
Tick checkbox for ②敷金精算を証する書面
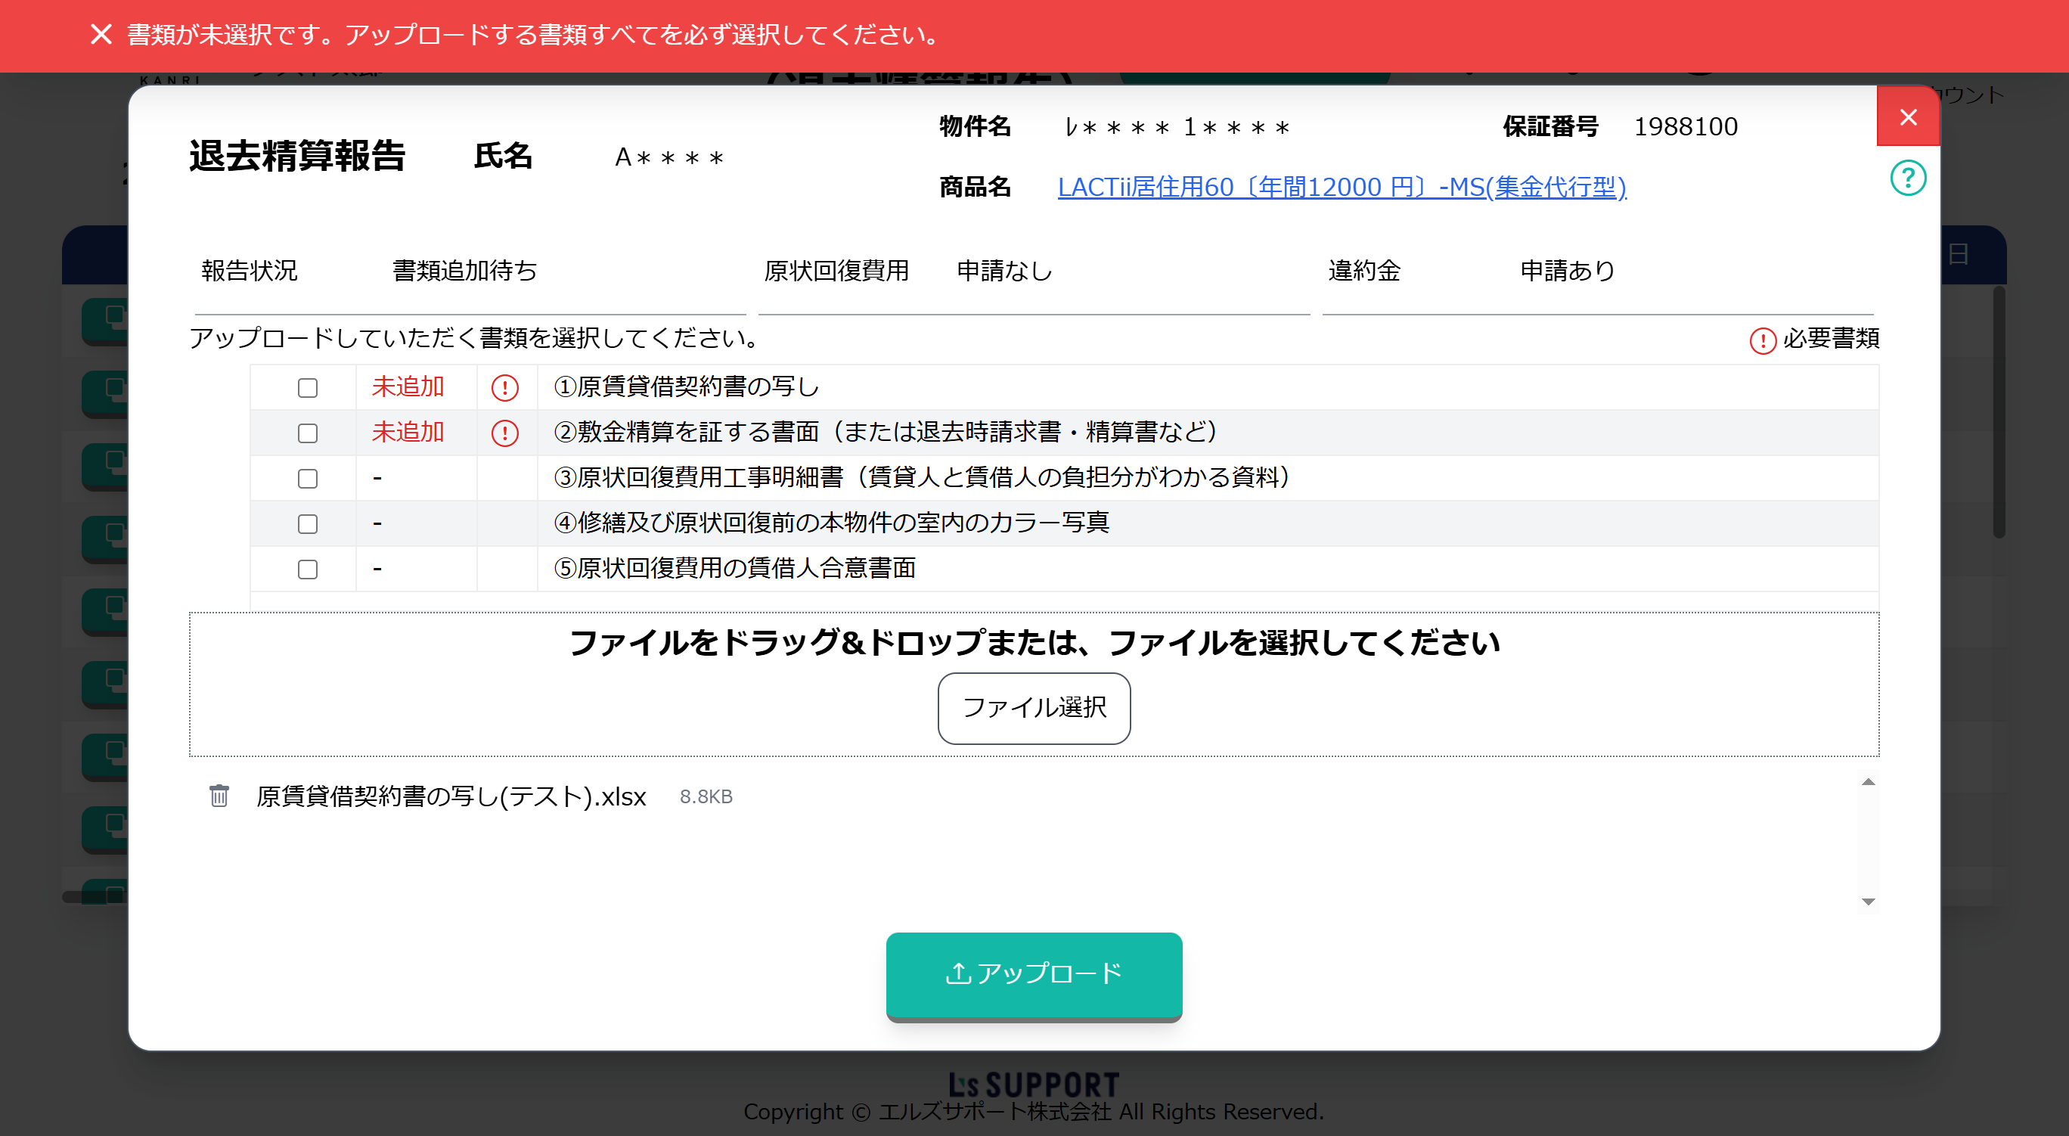[308, 433]
